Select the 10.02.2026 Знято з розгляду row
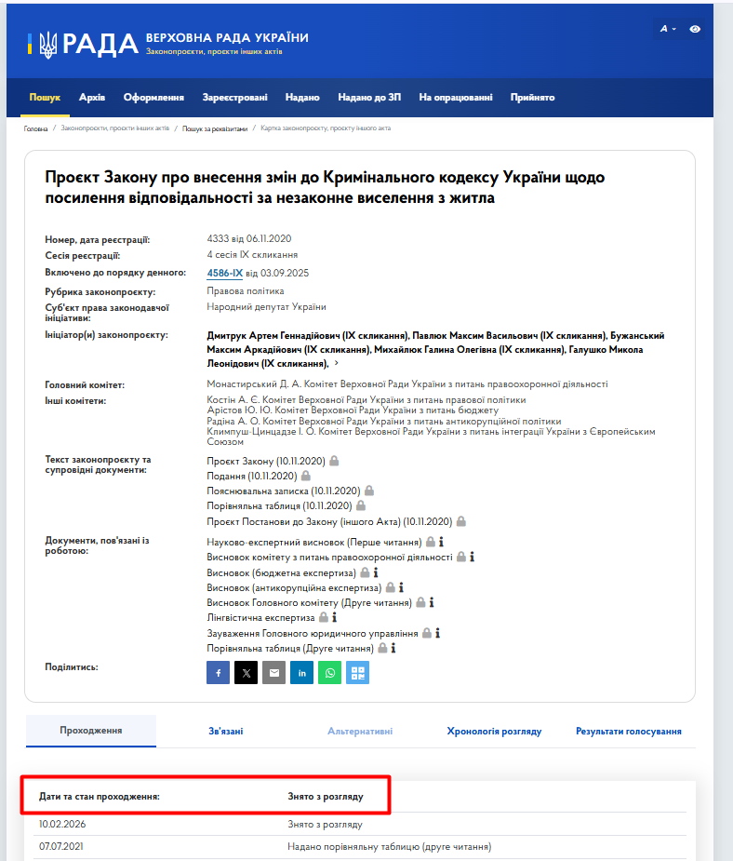The height and width of the screenshot is (861, 733). pos(362,824)
